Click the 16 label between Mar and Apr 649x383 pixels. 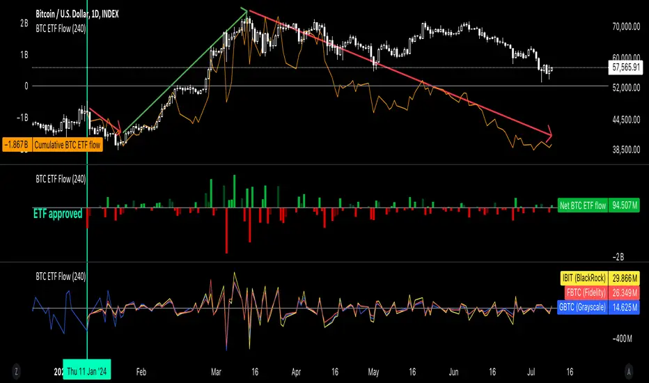click(255, 372)
